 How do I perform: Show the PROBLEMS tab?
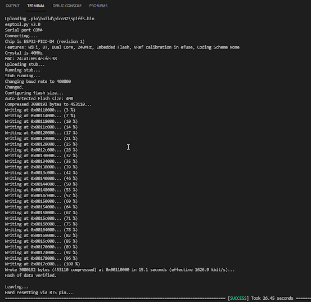pyautogui.click(x=98, y=6)
